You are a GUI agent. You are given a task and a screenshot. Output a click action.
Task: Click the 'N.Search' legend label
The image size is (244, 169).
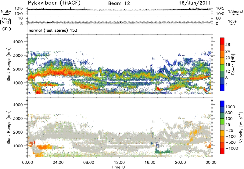[235, 11]
